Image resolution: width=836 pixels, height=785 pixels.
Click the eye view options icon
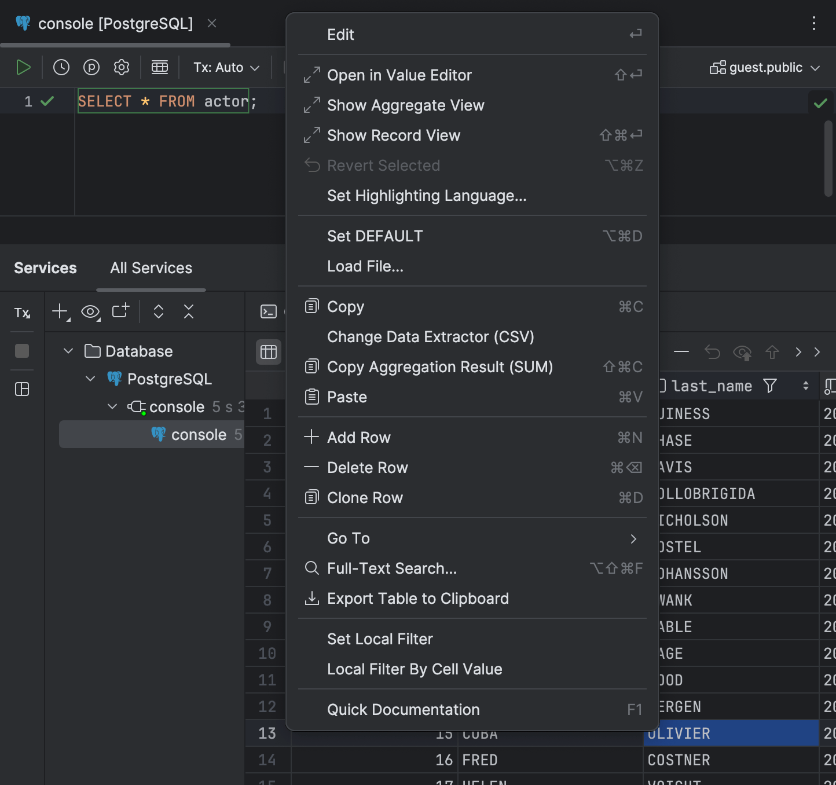point(90,311)
